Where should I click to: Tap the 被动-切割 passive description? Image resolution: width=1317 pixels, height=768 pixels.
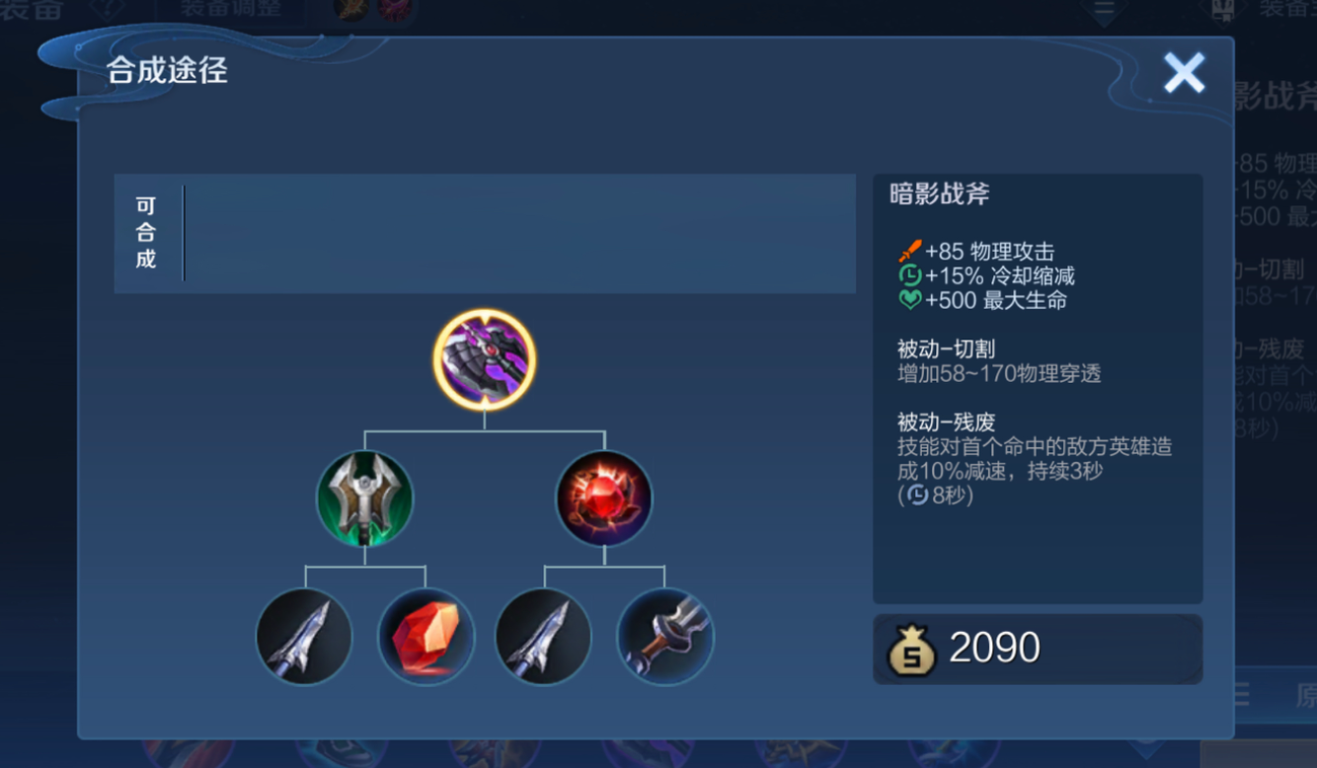999,361
